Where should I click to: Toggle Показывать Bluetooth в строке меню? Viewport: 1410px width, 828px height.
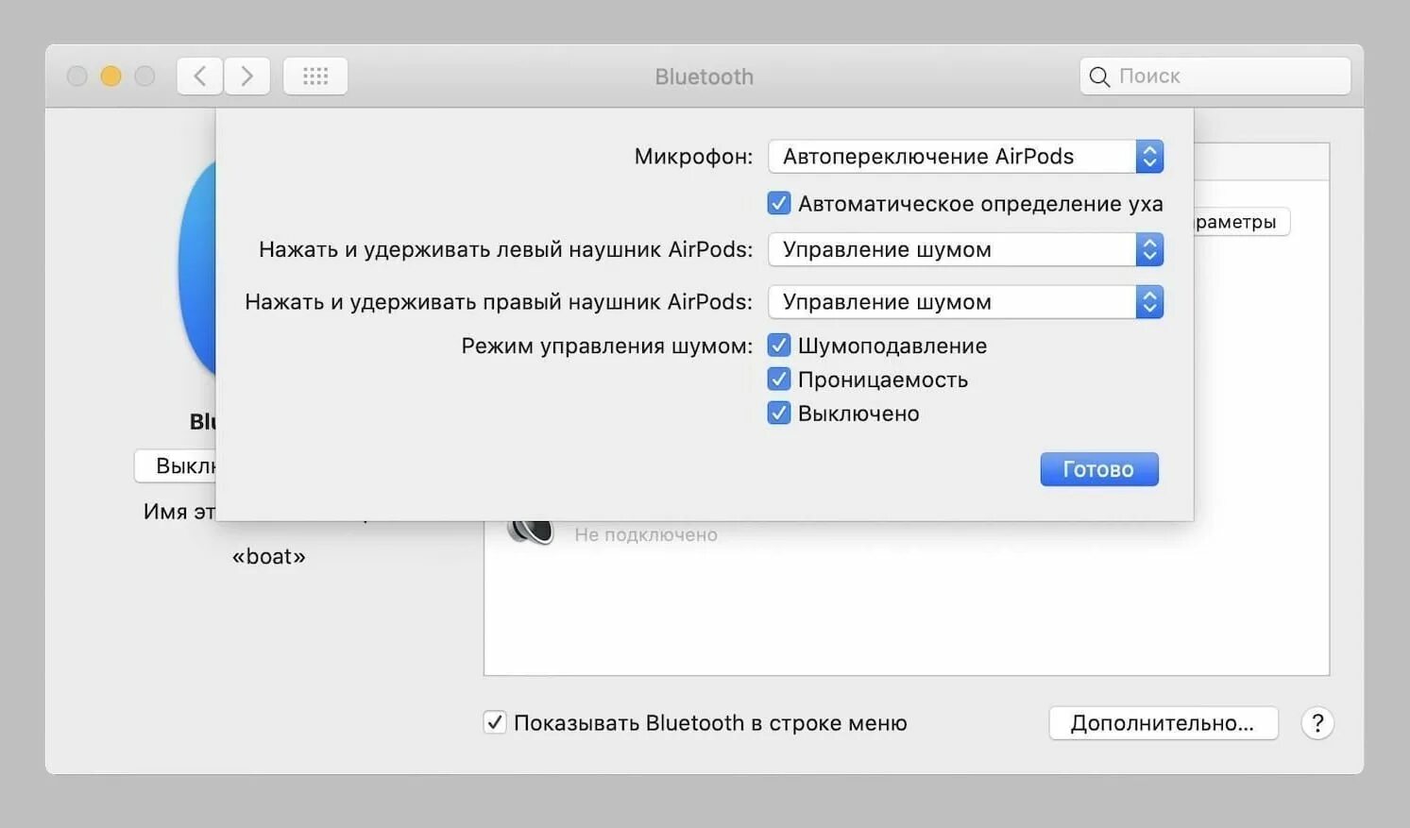pyautogui.click(x=495, y=723)
